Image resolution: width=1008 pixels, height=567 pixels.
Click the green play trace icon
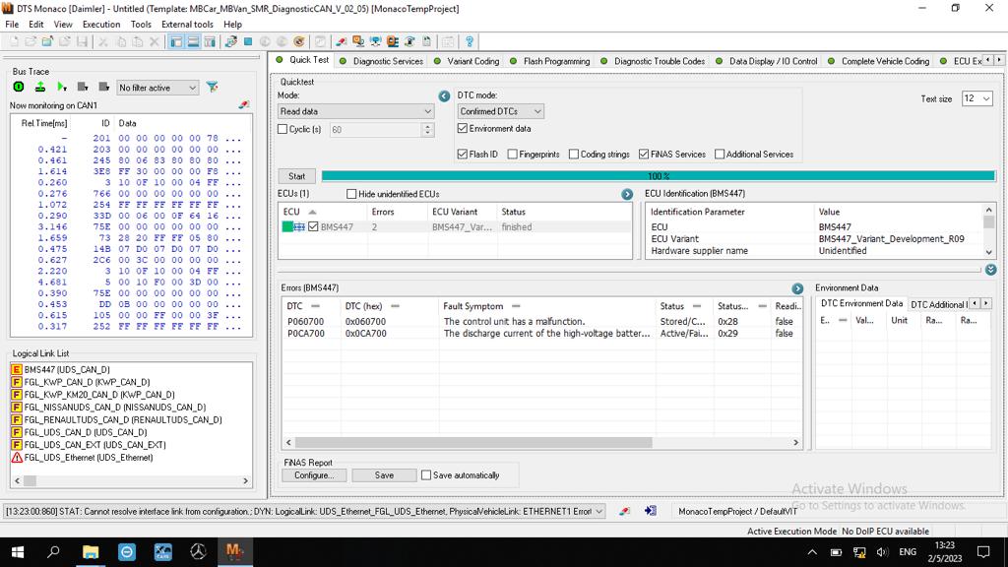[62, 87]
